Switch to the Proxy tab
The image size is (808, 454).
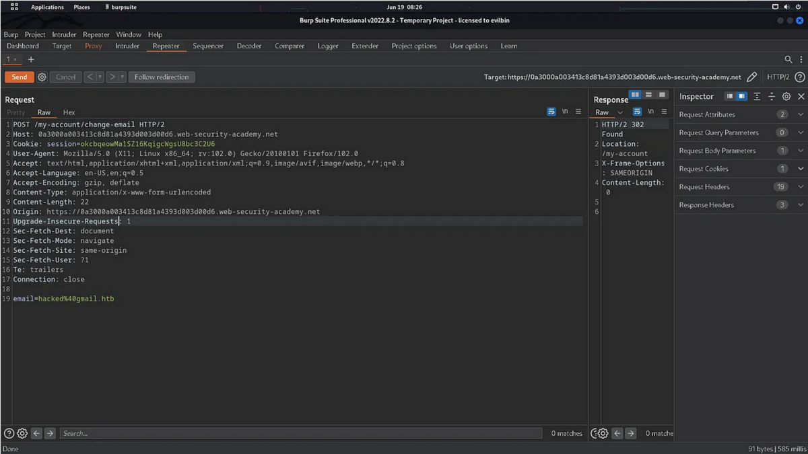(94, 46)
